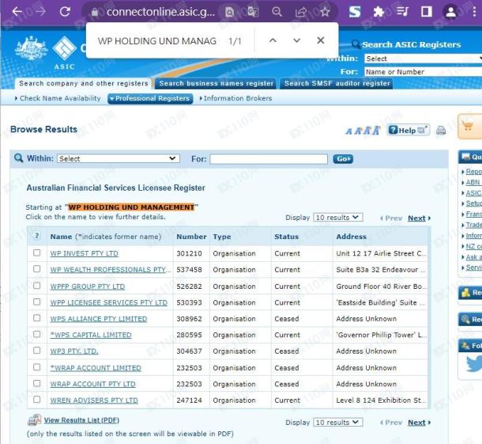Open the media control playlist icon
The image size is (482, 444).
click(402, 12)
